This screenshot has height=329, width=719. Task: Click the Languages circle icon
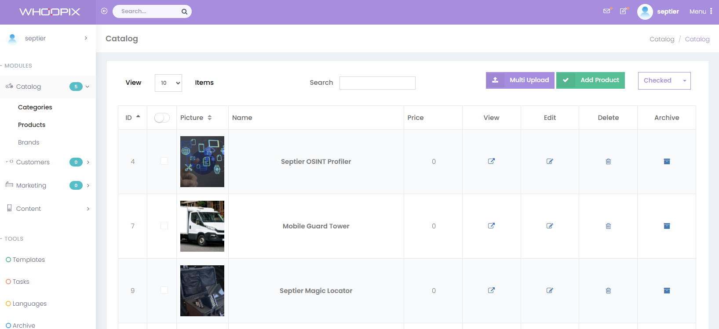point(8,304)
